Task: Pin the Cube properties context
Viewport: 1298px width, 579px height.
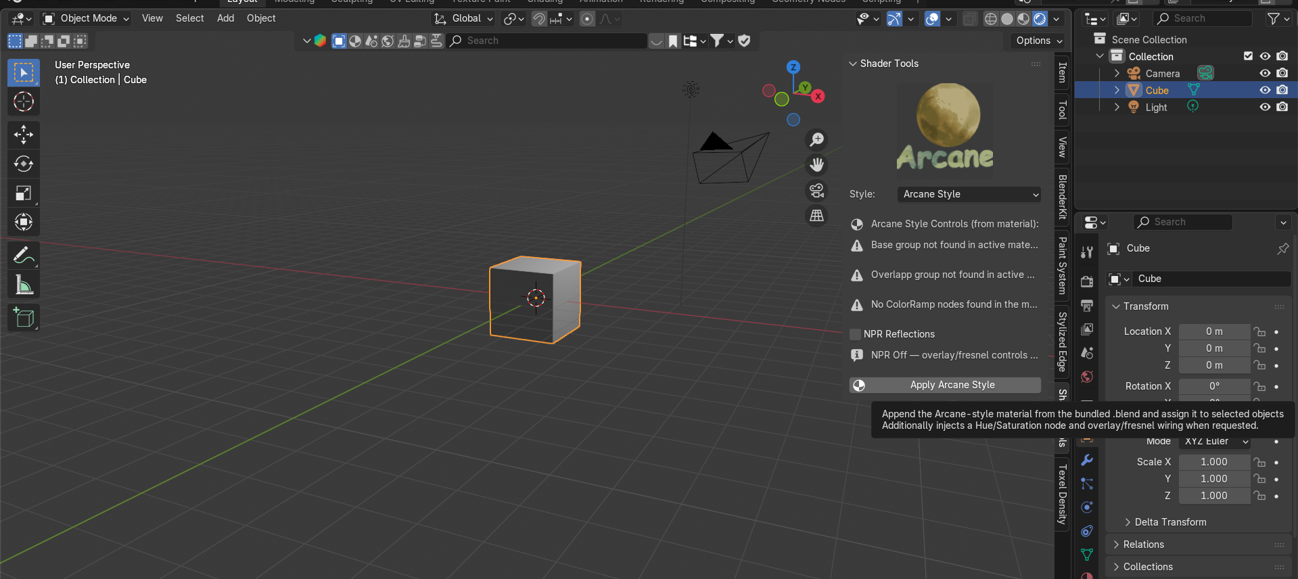Action: pyautogui.click(x=1282, y=249)
